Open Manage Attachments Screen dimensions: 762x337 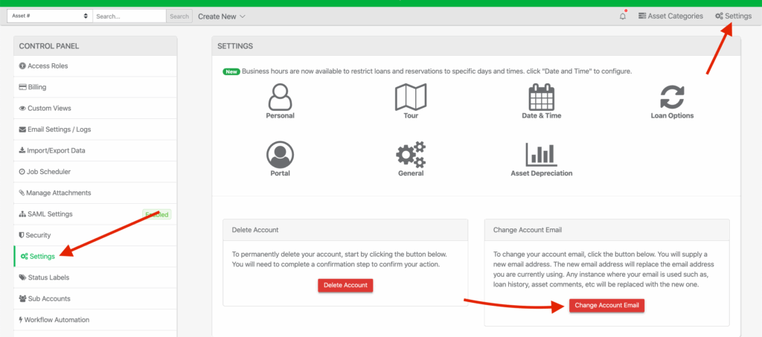click(x=95, y=193)
